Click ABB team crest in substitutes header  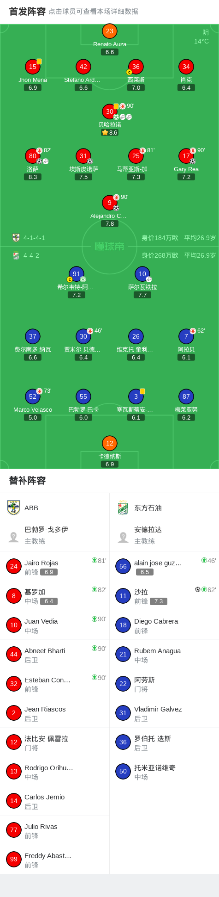(14, 507)
